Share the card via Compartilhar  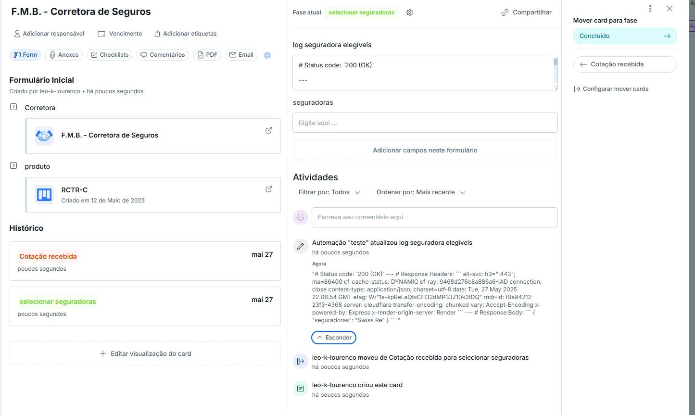coord(527,13)
